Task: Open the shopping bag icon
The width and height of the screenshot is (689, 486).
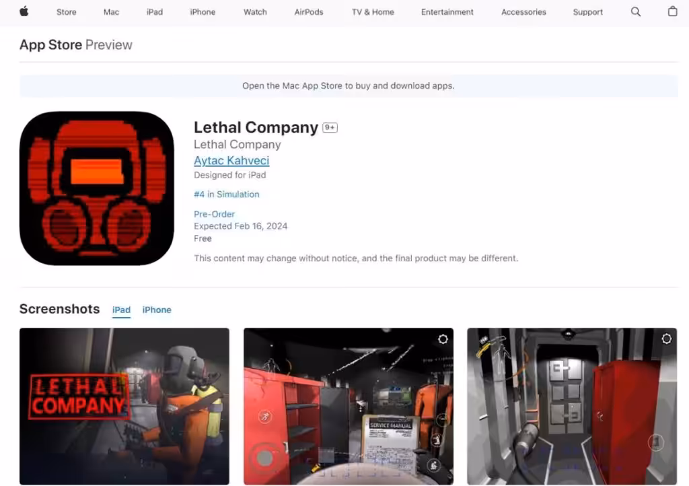Action: 672,11
